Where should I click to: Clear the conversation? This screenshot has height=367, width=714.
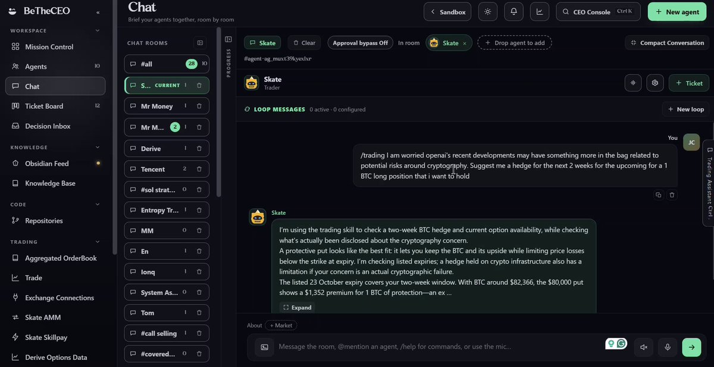pos(305,43)
